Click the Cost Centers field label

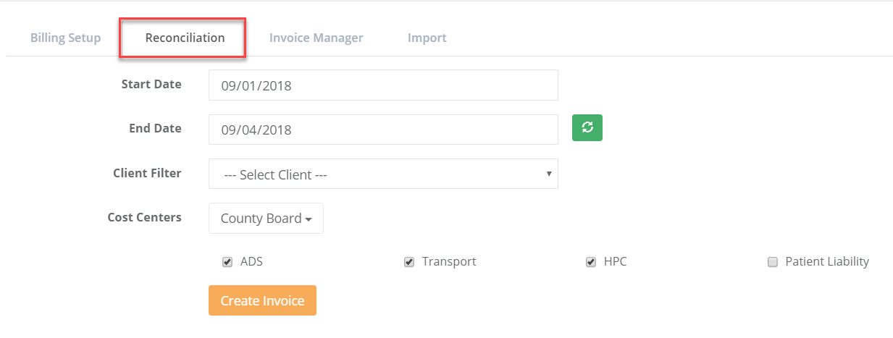point(144,217)
